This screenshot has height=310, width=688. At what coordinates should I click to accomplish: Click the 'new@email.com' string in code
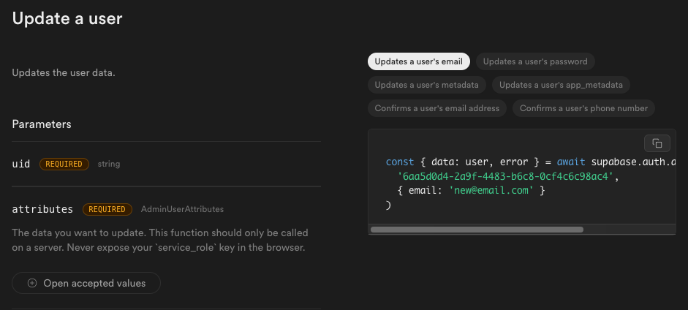coord(491,191)
